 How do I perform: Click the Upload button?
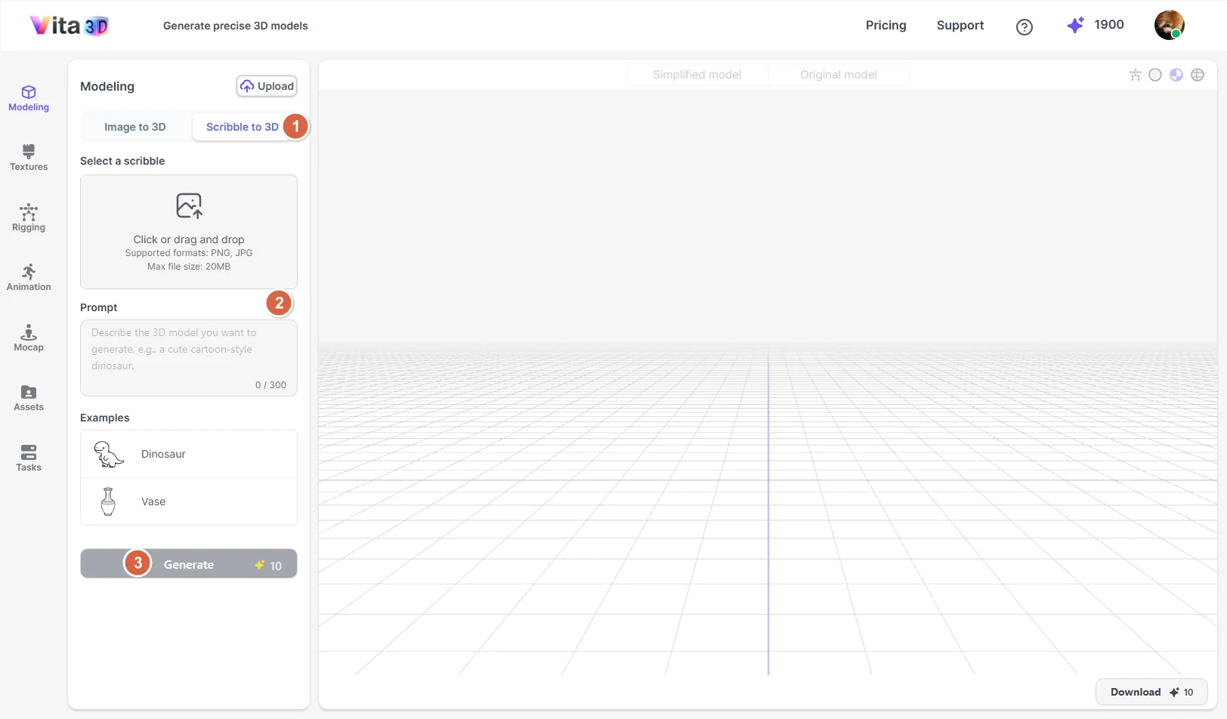pyautogui.click(x=267, y=86)
